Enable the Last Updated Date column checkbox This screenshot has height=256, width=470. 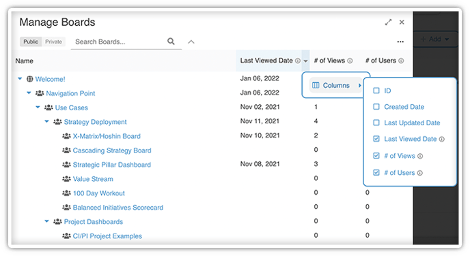point(376,123)
